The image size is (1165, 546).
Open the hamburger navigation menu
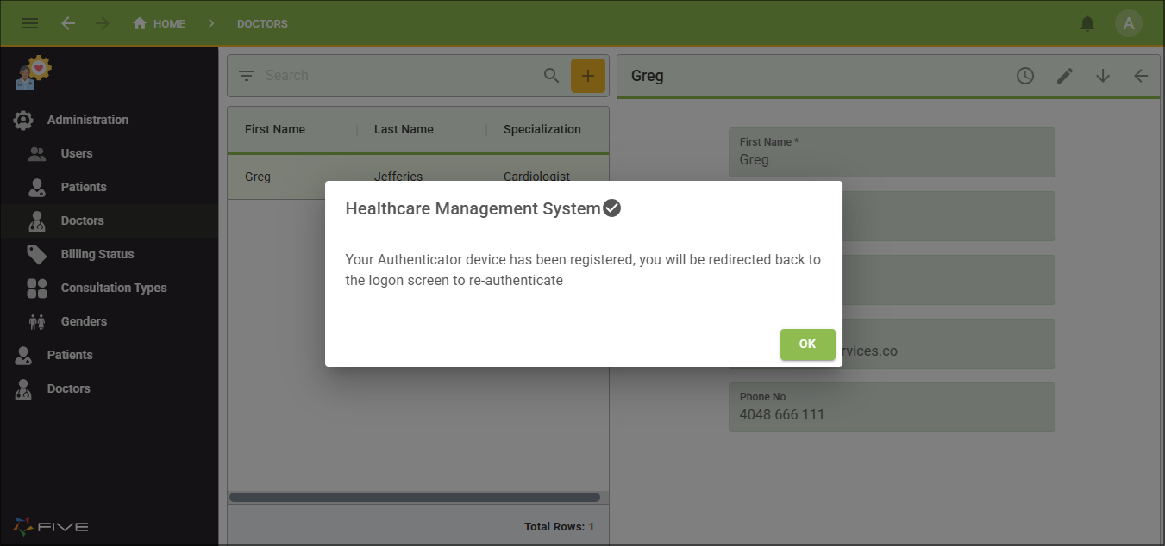coord(30,23)
